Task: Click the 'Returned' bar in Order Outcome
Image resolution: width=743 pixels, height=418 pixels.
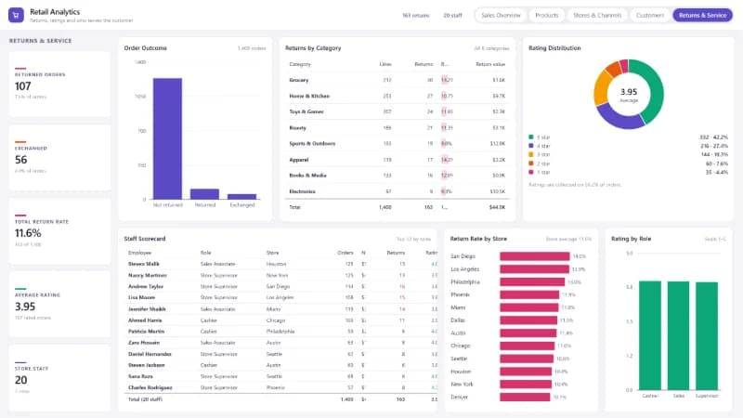Action: coord(204,194)
